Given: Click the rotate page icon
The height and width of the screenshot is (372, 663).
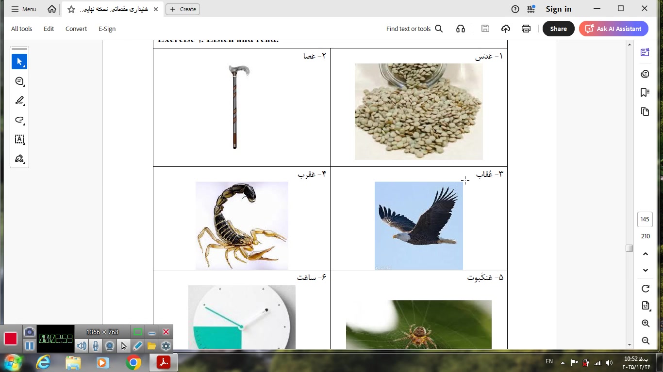Looking at the screenshot, I should (x=645, y=289).
